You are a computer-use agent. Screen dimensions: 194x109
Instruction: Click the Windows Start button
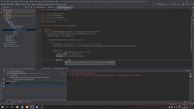click(x=2, y=107)
